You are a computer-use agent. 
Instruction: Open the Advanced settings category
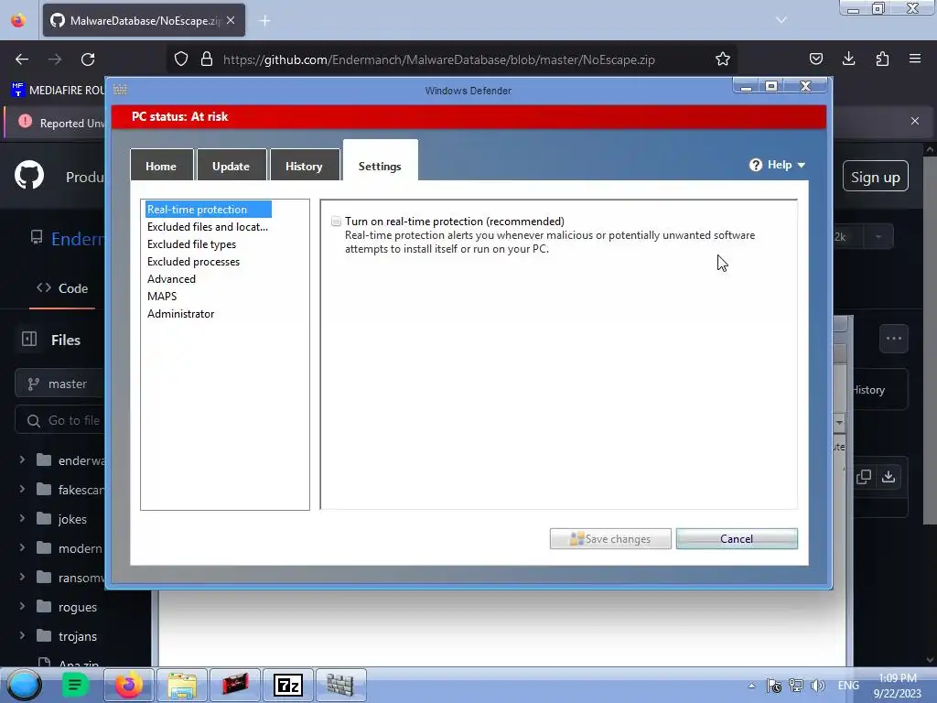(171, 278)
